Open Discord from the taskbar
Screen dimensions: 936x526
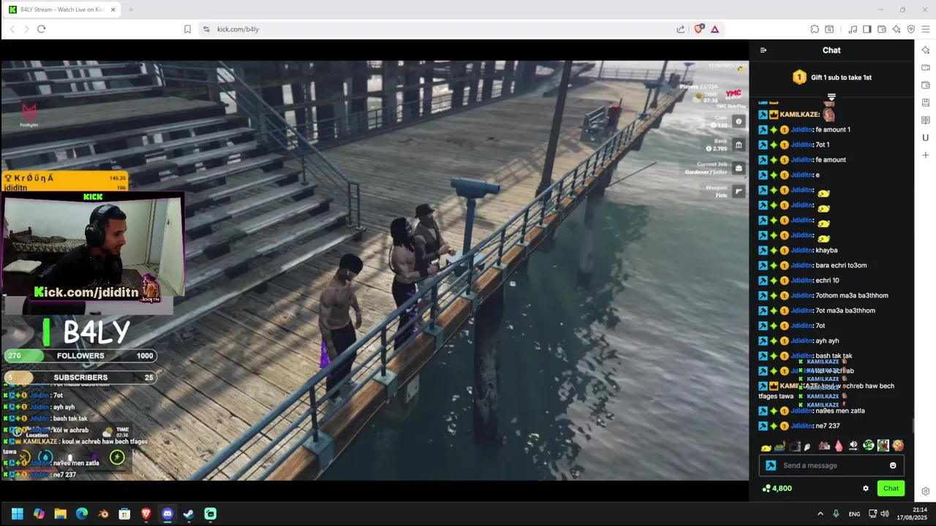pos(167,514)
